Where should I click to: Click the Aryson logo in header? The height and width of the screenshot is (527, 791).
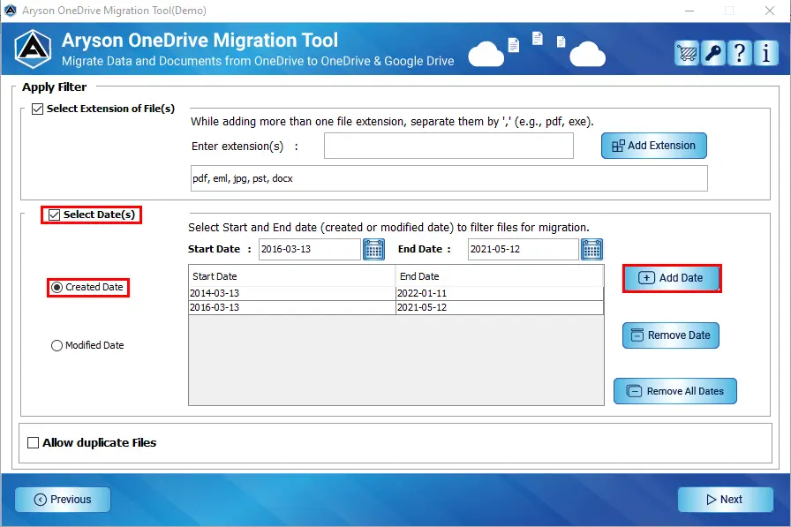[x=33, y=49]
